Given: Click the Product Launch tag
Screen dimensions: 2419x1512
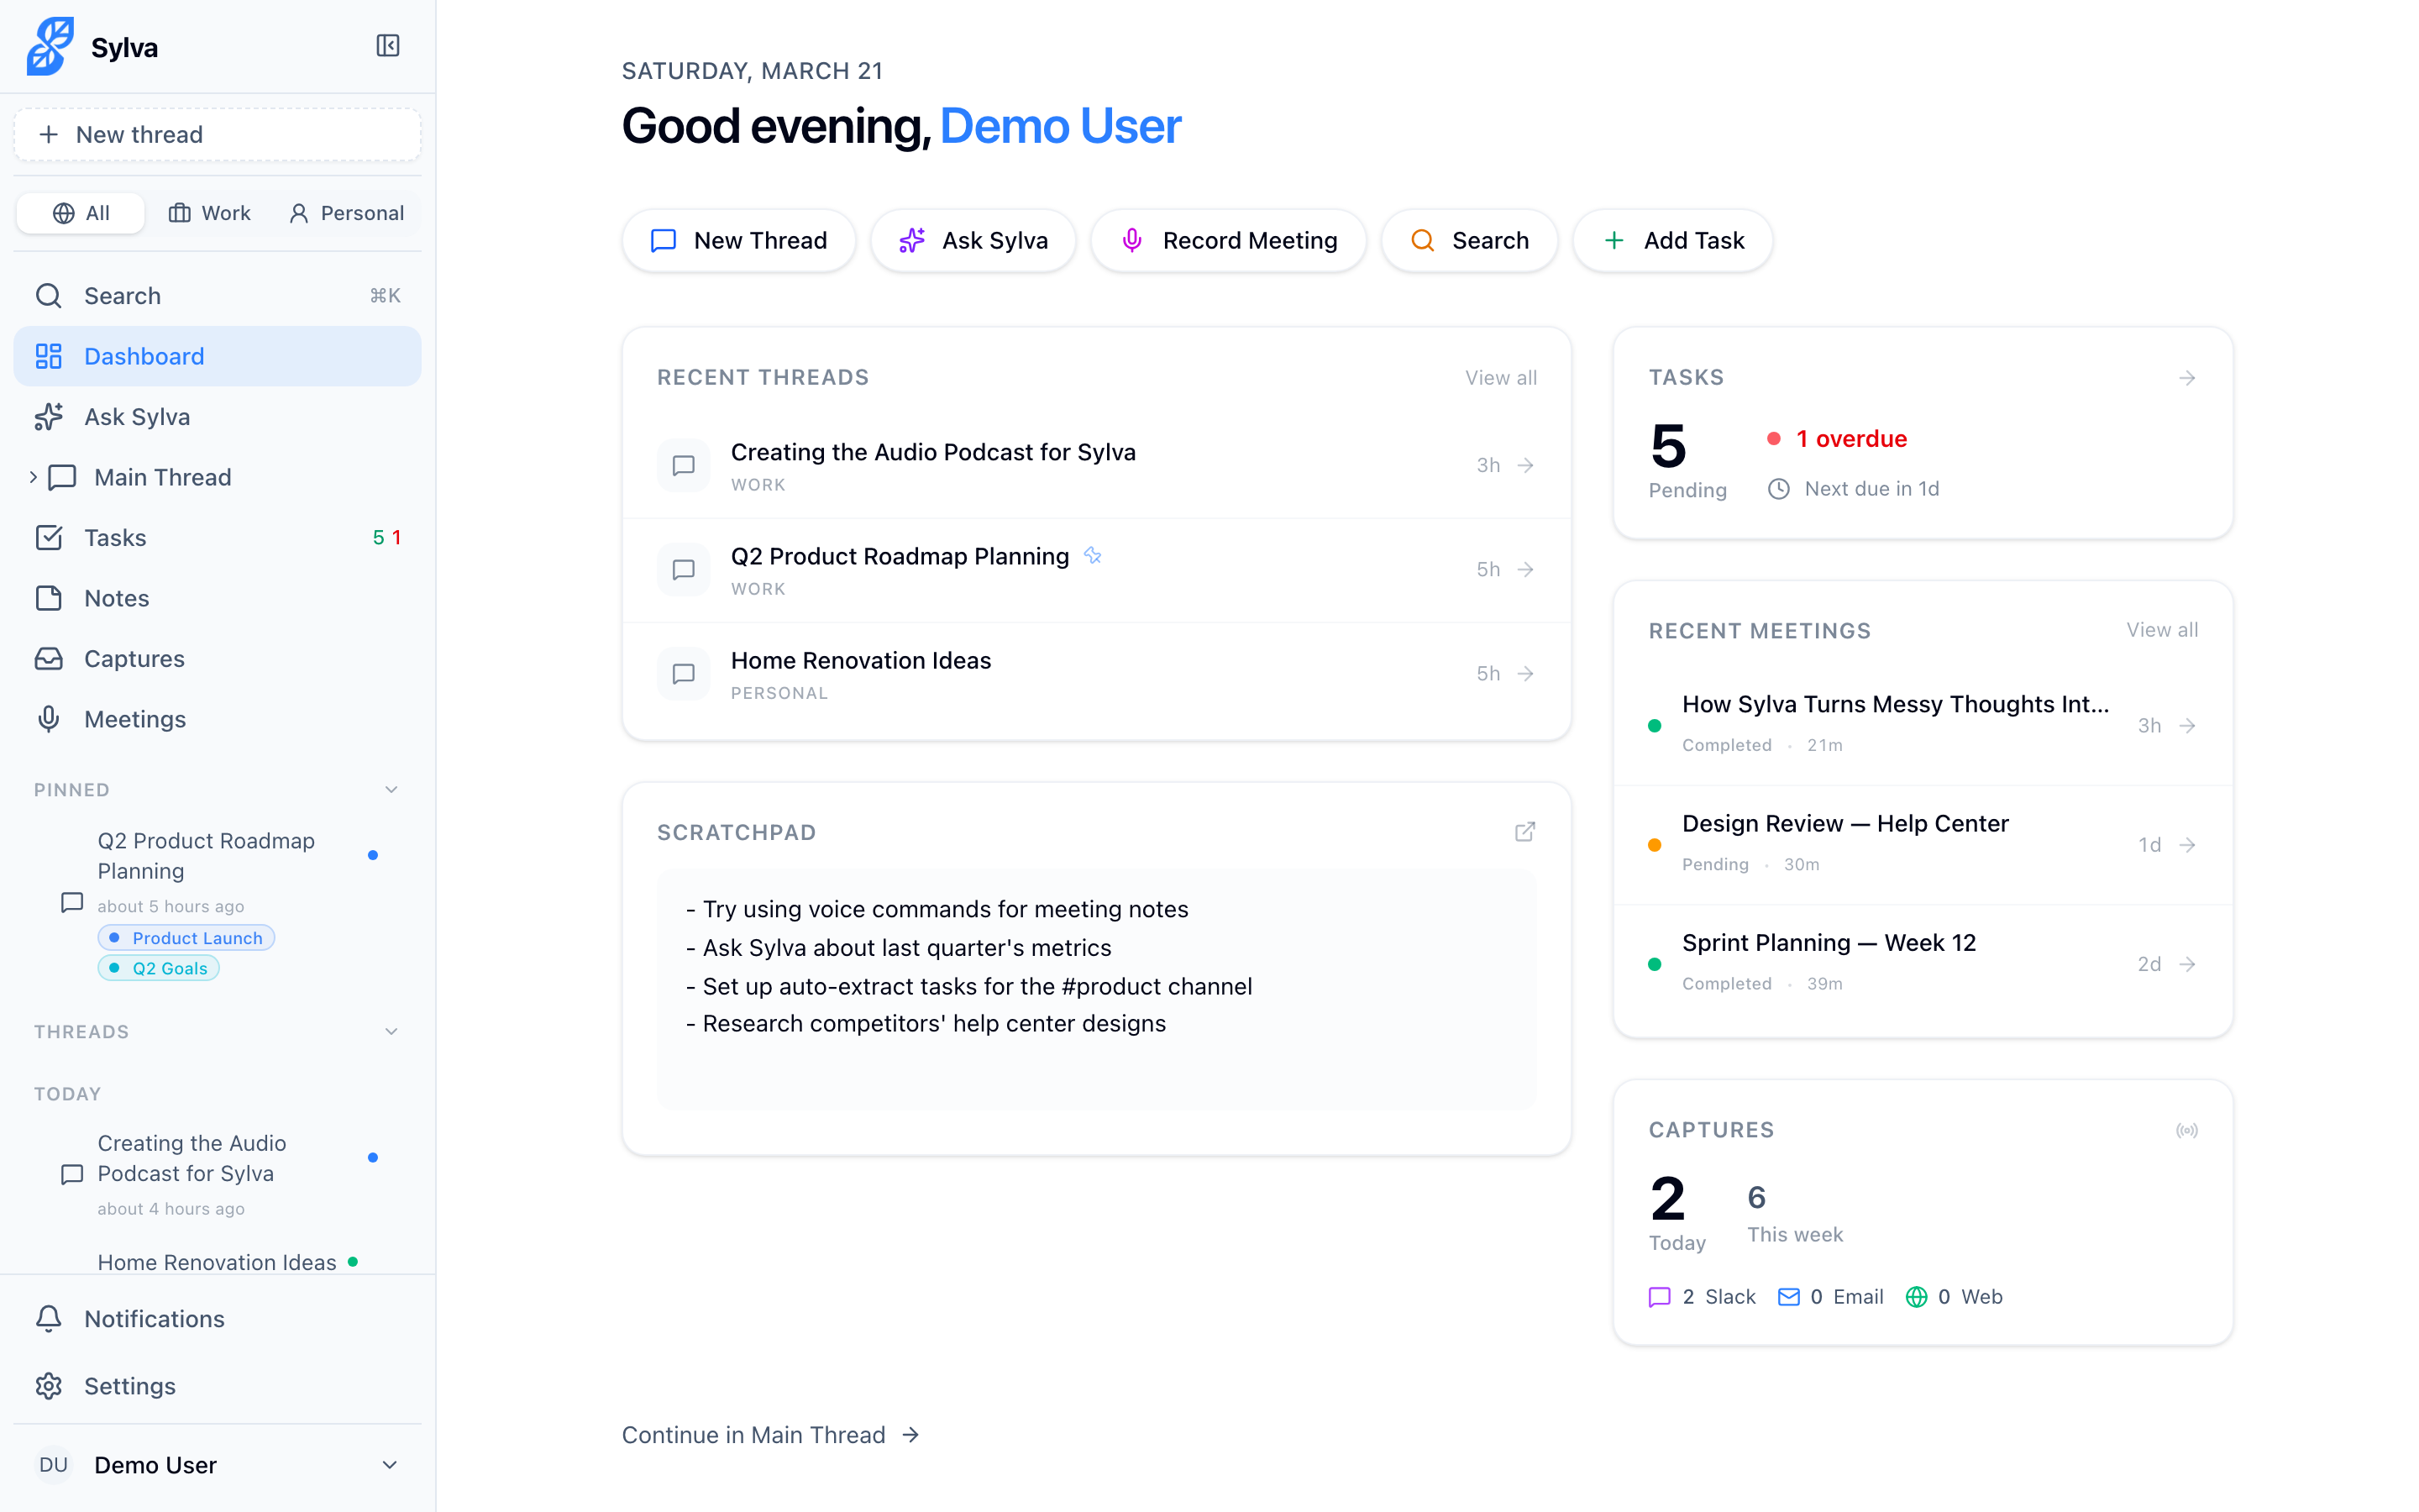Looking at the screenshot, I should coord(186,938).
